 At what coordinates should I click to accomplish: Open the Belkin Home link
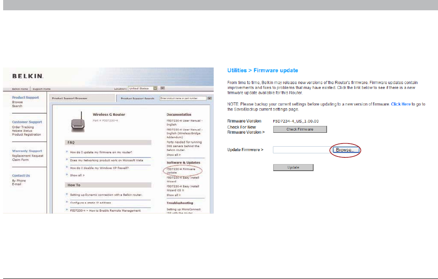click(20, 89)
